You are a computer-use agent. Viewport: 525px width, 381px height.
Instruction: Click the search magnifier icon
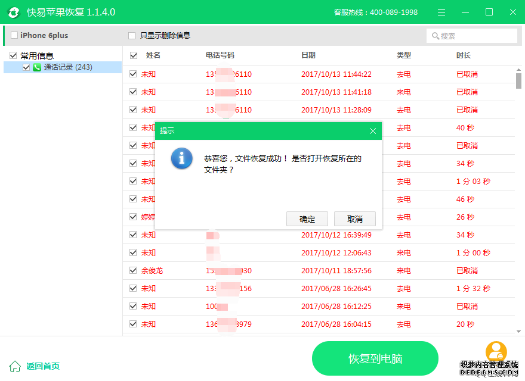click(436, 36)
